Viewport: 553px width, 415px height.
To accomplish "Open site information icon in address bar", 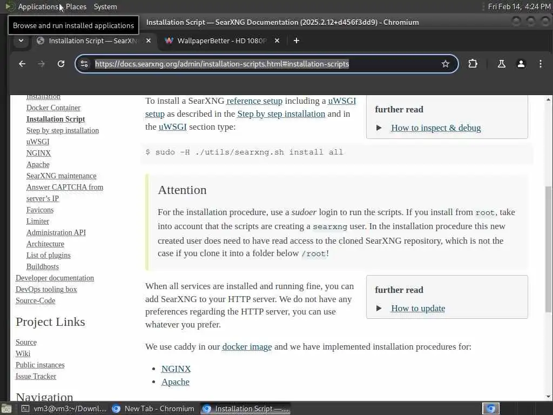I will click(84, 64).
